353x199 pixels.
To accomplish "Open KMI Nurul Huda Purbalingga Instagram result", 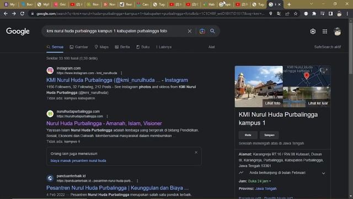I will click(x=117, y=80).
